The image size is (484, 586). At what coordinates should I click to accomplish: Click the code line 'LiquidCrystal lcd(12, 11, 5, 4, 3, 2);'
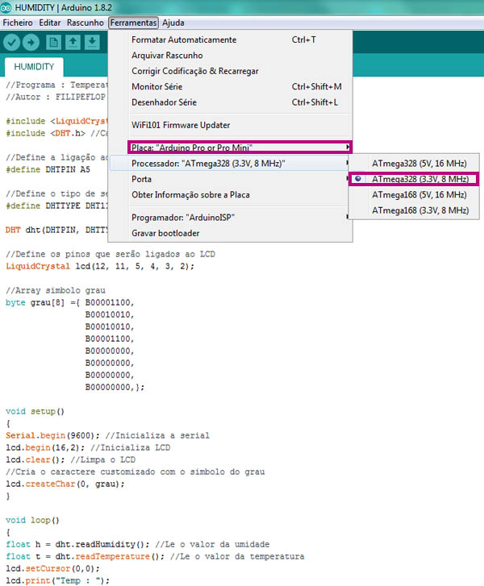click(100, 267)
